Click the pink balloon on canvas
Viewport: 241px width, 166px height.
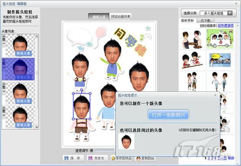pos(101,32)
